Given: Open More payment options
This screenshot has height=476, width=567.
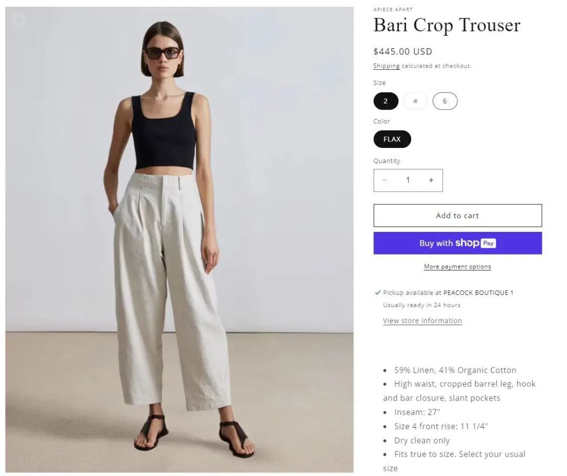Looking at the screenshot, I should (457, 267).
